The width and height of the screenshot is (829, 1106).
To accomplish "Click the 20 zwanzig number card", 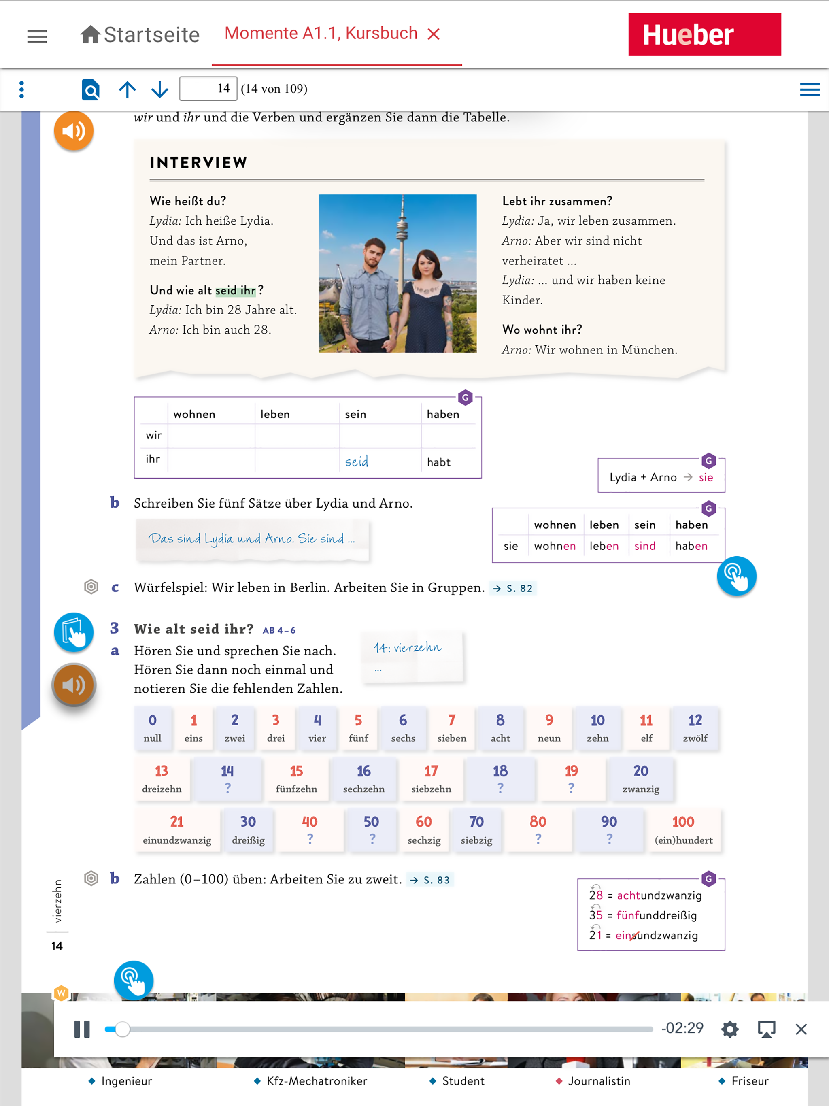I will tap(640, 779).
